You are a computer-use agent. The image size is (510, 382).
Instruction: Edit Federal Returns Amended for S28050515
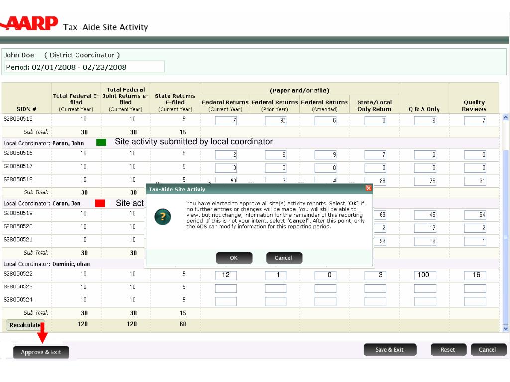click(x=325, y=120)
